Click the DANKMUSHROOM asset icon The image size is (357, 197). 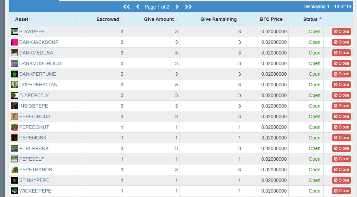(14, 63)
